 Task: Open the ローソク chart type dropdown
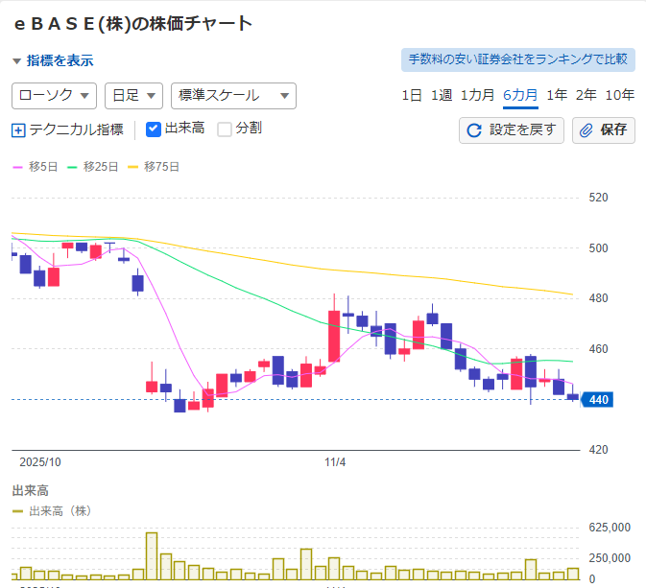[x=54, y=96]
